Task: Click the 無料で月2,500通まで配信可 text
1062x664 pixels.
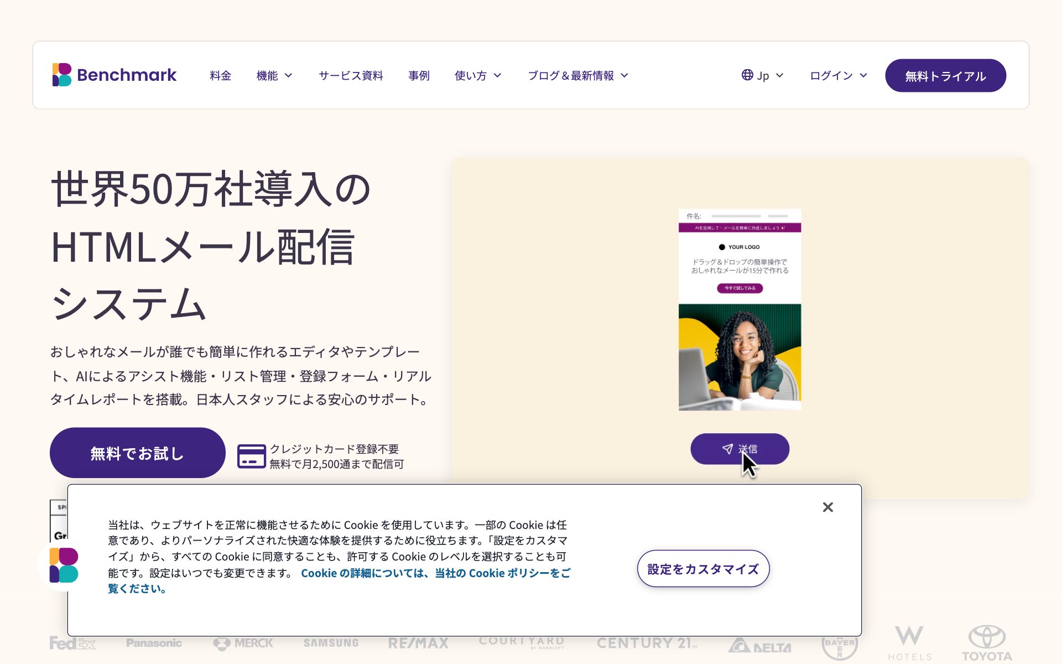Action: pyautogui.click(x=336, y=464)
